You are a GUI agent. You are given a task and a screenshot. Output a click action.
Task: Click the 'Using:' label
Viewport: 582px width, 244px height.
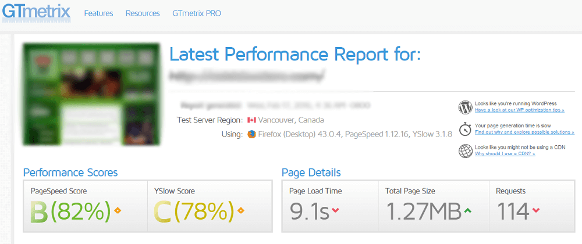(x=233, y=134)
